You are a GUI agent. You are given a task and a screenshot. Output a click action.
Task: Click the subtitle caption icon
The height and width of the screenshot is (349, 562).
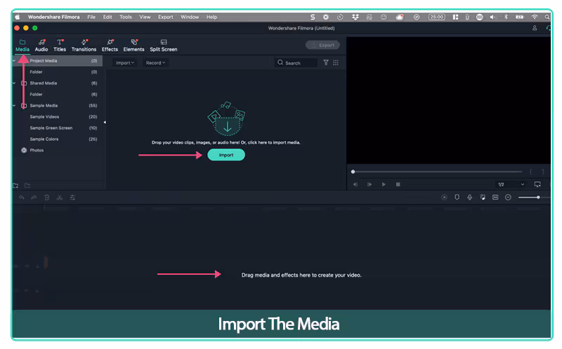pyautogui.click(x=495, y=198)
